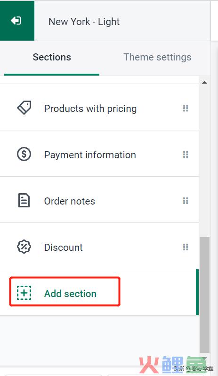Click the price tag icon for Products with pricing

coord(24,108)
